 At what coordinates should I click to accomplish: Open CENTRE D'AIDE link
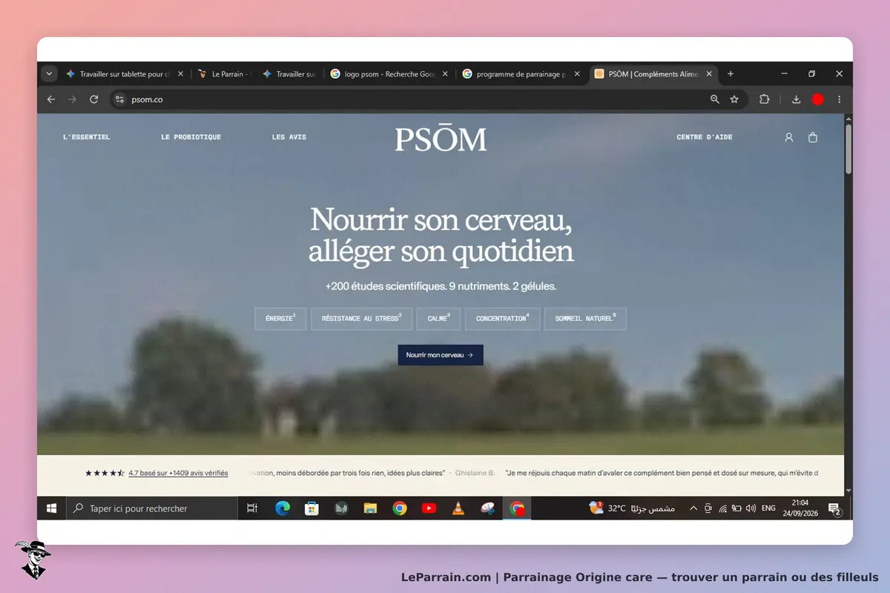click(x=705, y=137)
